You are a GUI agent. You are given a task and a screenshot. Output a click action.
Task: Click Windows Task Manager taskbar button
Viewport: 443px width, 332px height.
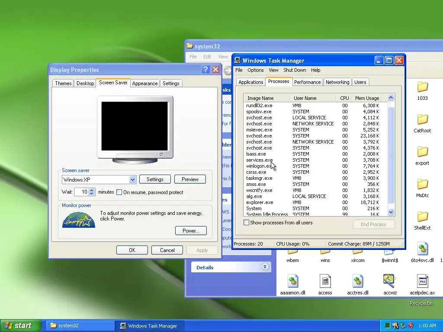(x=150, y=326)
